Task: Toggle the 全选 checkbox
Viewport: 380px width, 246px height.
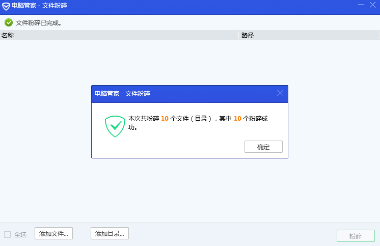Action: [8, 234]
